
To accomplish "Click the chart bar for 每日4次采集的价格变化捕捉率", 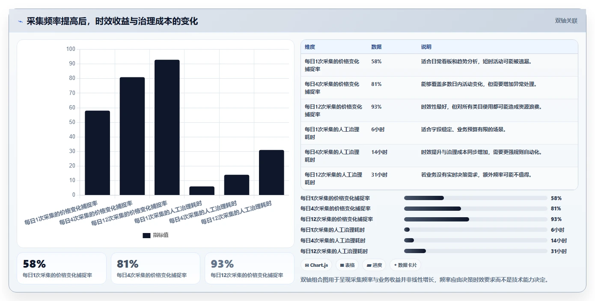I will tap(132, 136).
